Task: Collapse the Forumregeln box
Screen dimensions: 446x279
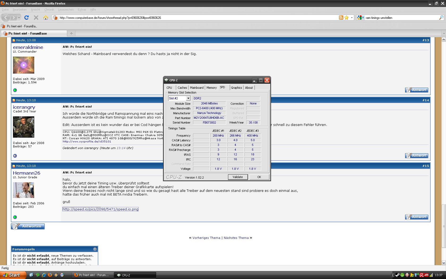Action: [x=95, y=249]
